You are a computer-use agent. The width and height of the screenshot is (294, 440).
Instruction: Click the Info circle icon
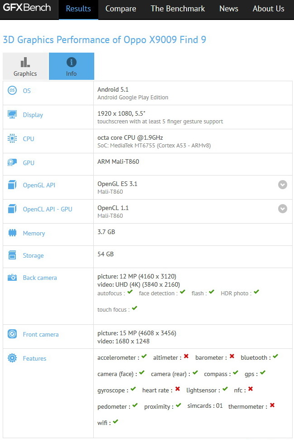click(x=72, y=62)
